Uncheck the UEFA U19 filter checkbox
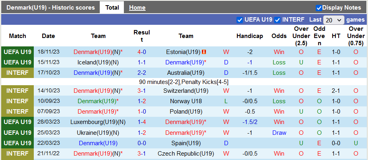368x160 pixels. [x=240, y=20]
